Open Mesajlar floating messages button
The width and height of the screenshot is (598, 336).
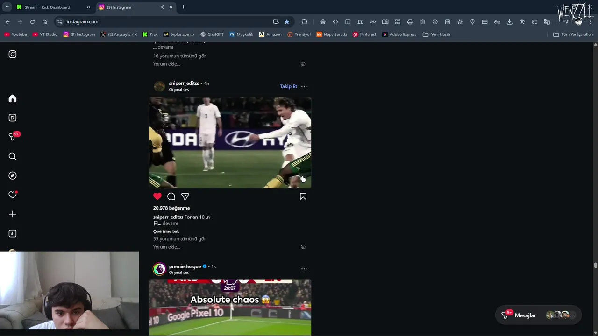click(538, 315)
